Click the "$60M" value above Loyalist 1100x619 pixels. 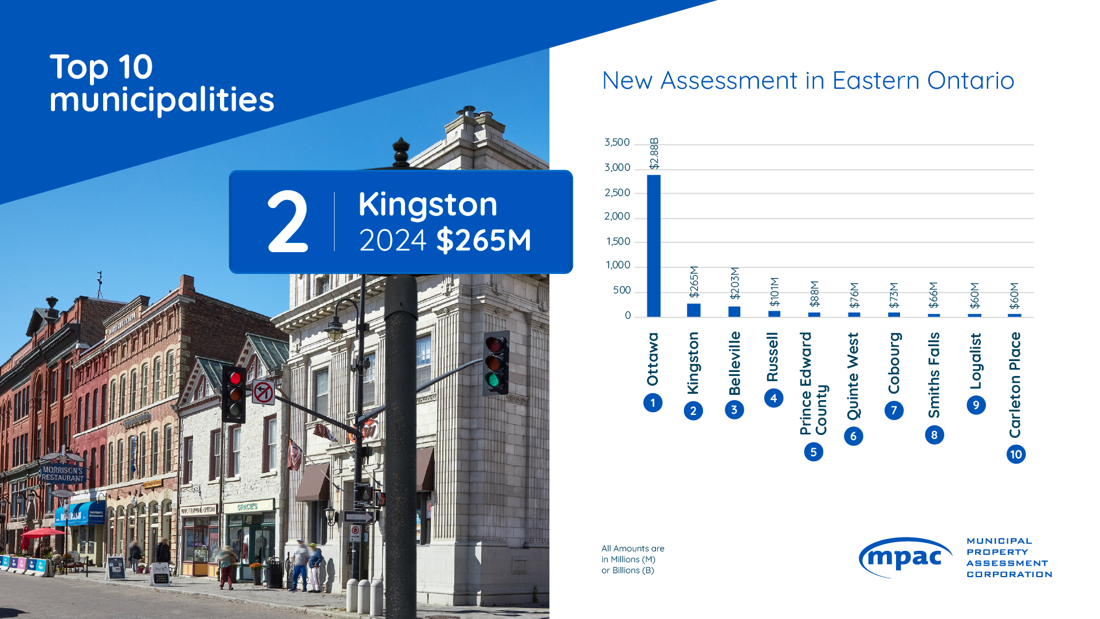[x=975, y=296]
